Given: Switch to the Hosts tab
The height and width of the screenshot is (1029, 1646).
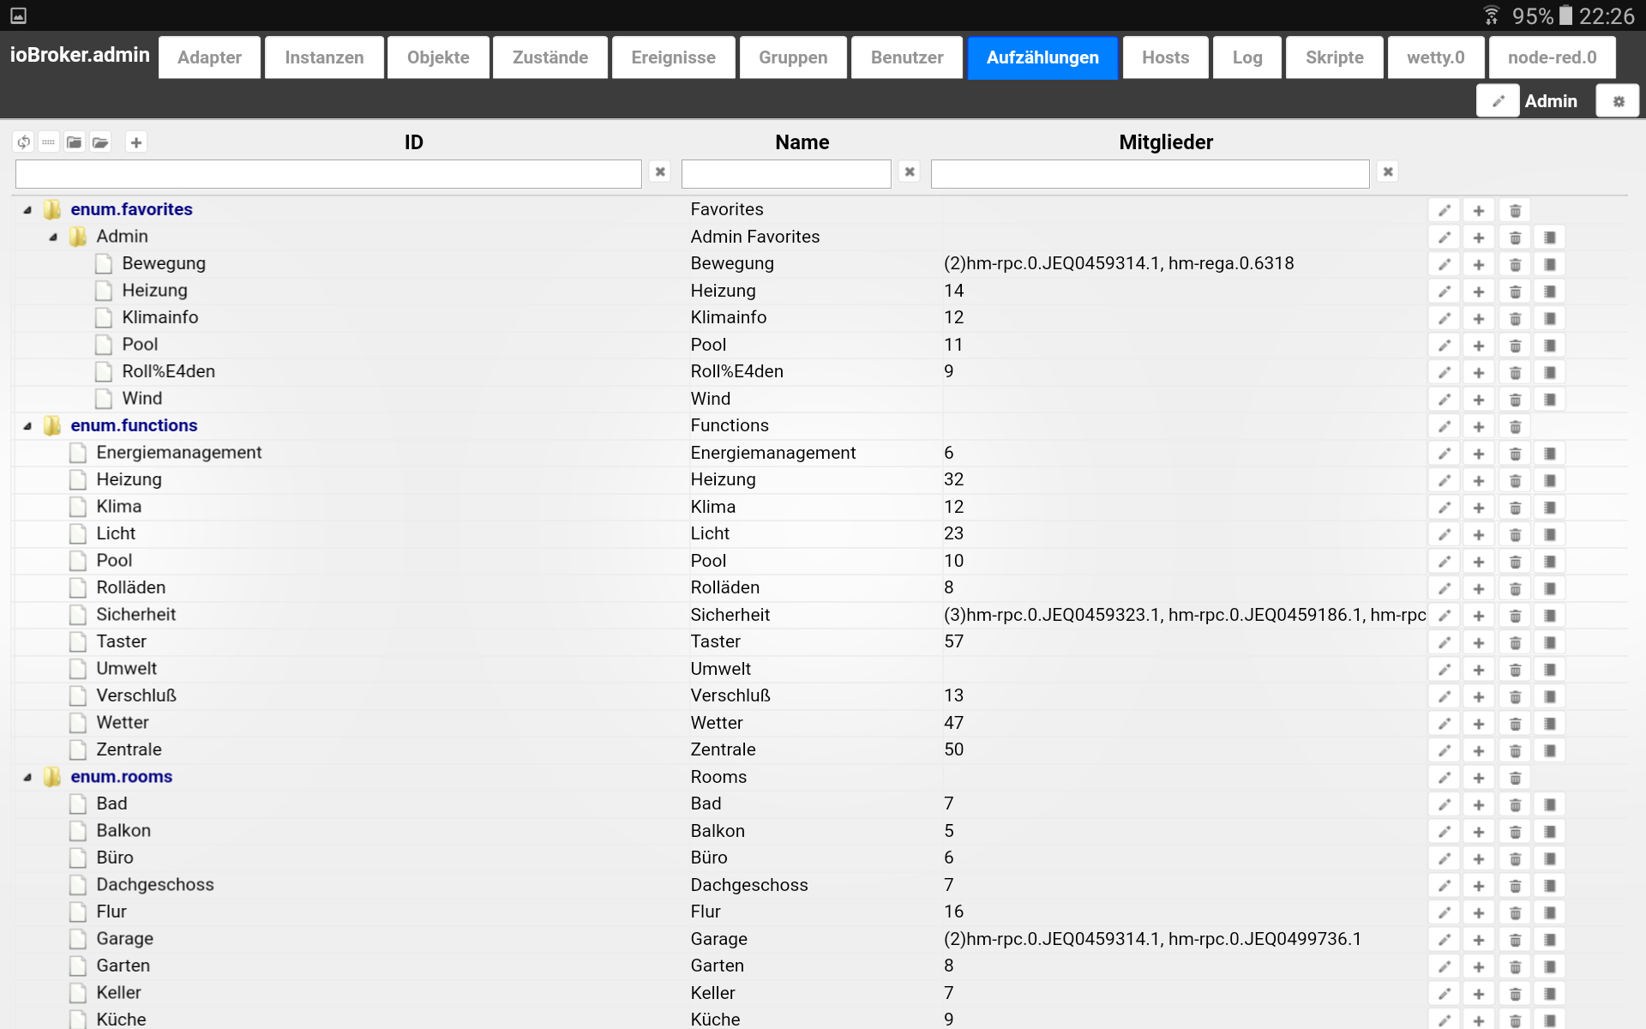Looking at the screenshot, I should point(1165,57).
